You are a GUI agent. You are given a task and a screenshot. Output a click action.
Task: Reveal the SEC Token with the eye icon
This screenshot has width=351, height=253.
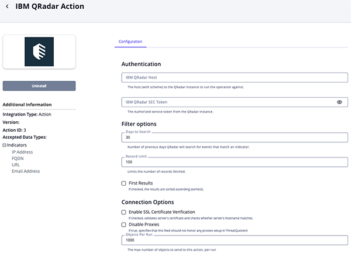point(339,102)
